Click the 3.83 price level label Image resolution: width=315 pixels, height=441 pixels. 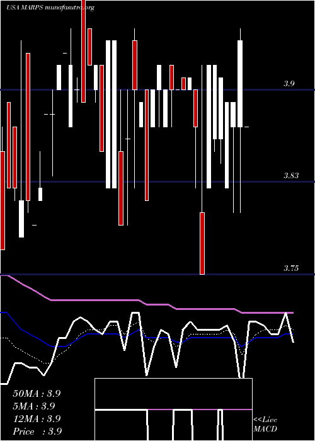click(x=291, y=176)
